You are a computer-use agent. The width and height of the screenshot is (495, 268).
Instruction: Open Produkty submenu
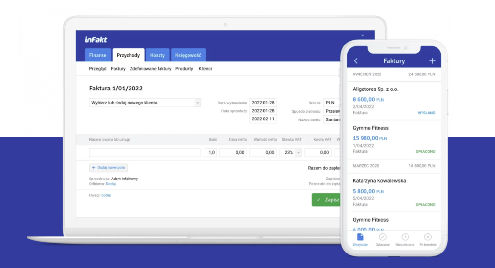coord(184,69)
